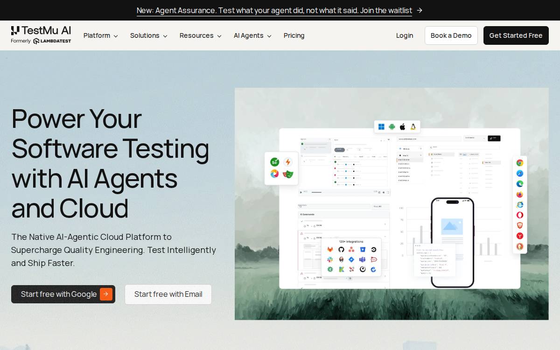This screenshot has width=560, height=350.
Task: Click the Chrome browser icon
Action: point(519,163)
